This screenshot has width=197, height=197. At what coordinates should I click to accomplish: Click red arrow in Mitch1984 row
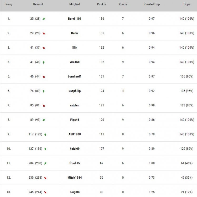pyautogui.click(x=45, y=178)
